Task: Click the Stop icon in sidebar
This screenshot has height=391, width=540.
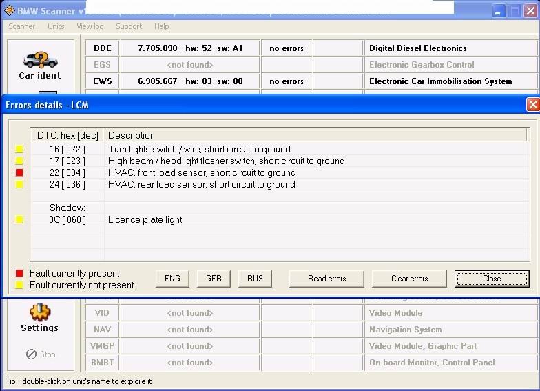Action: tap(32, 354)
